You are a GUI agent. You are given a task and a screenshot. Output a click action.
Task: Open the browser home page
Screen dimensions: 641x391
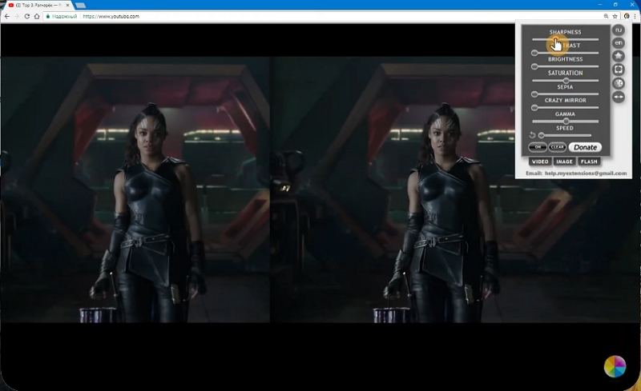point(37,16)
